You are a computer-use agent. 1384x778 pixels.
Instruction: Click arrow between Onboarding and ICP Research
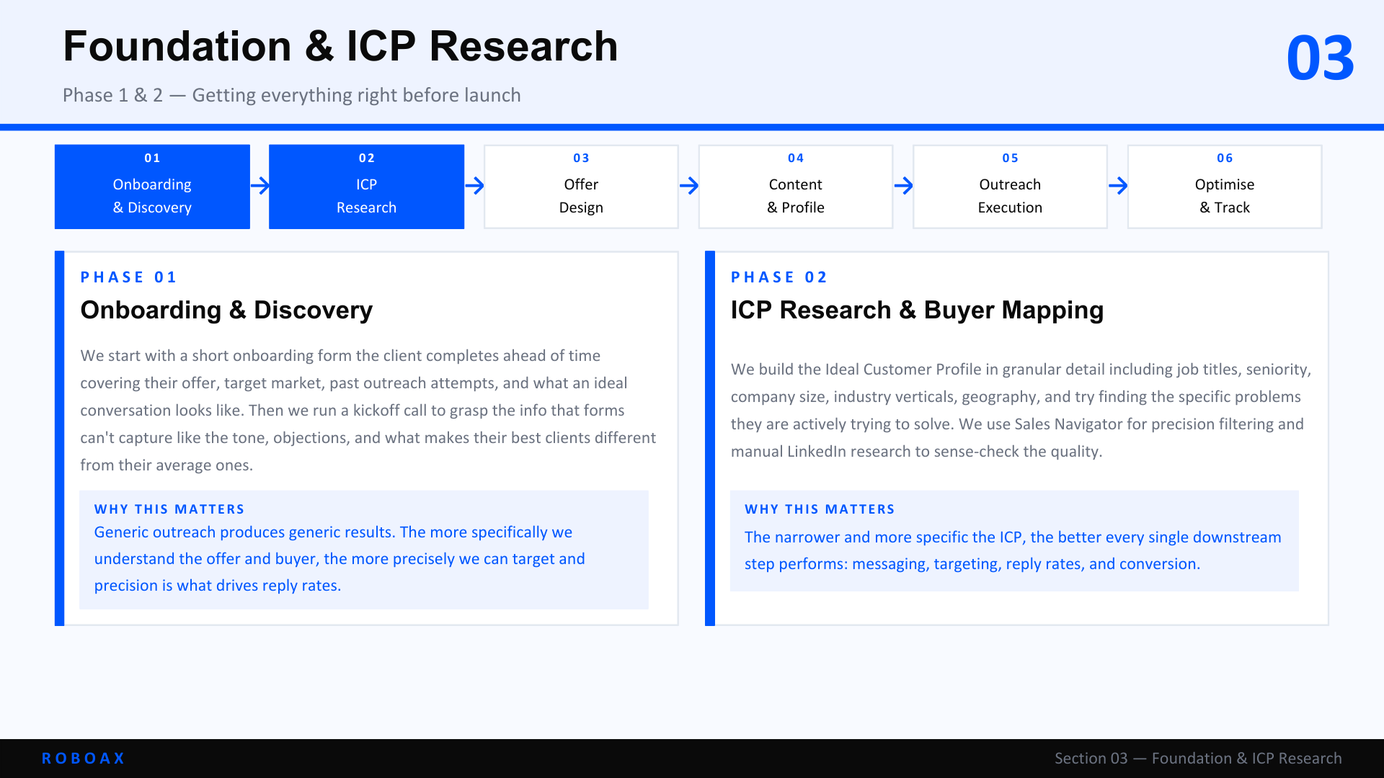pyautogui.click(x=259, y=186)
